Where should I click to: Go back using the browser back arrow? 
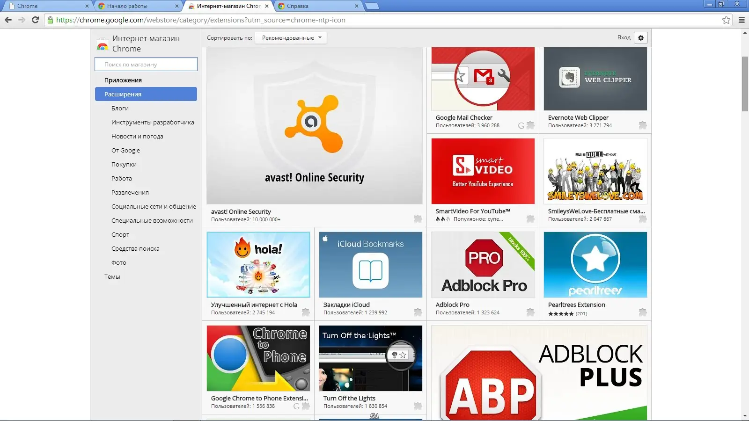pyautogui.click(x=8, y=20)
